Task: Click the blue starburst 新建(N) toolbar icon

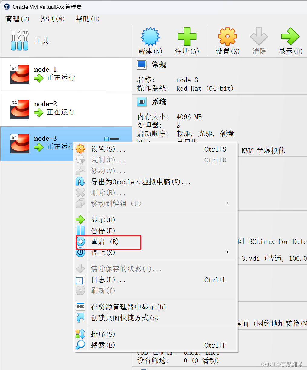Action: (150, 37)
